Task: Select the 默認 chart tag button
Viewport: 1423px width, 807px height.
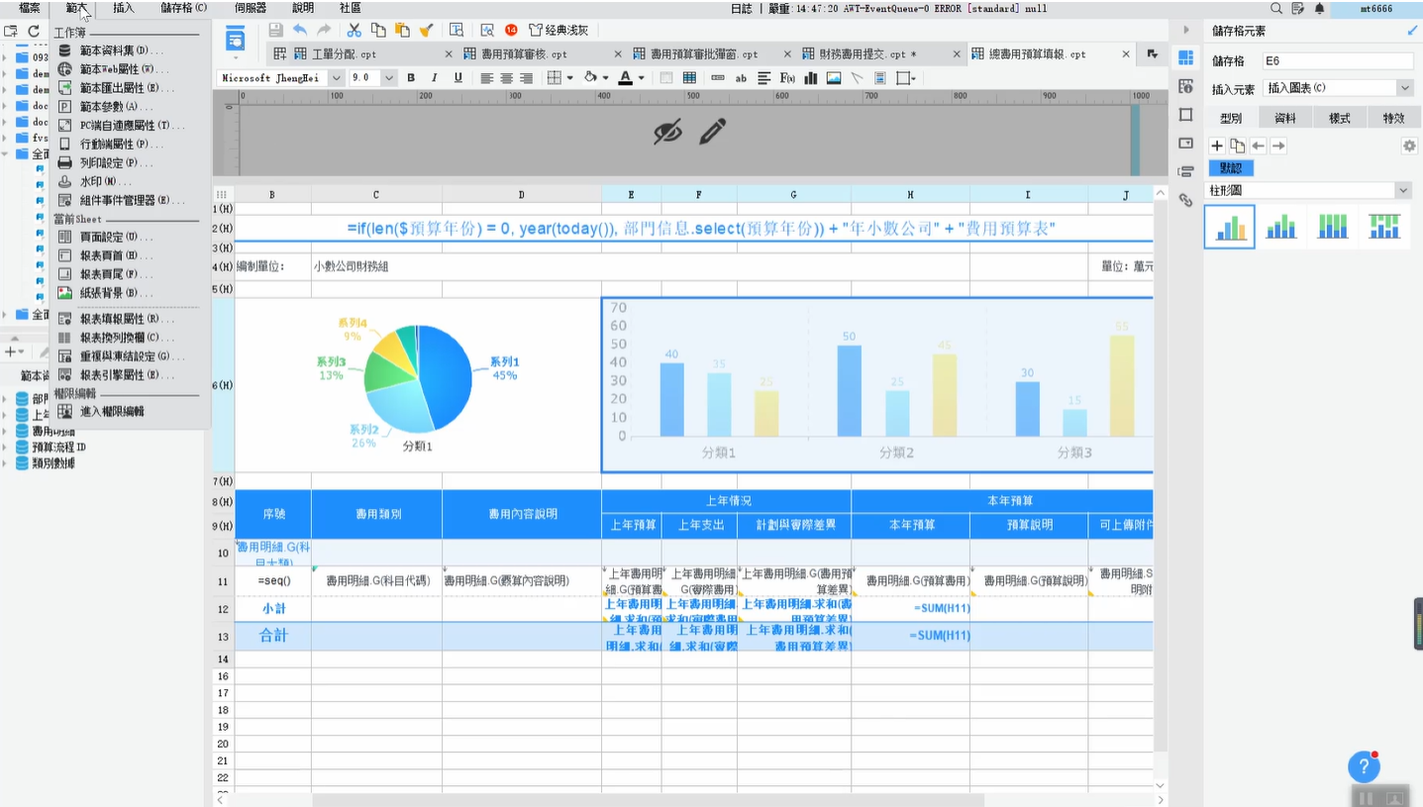Action: click(x=1231, y=168)
